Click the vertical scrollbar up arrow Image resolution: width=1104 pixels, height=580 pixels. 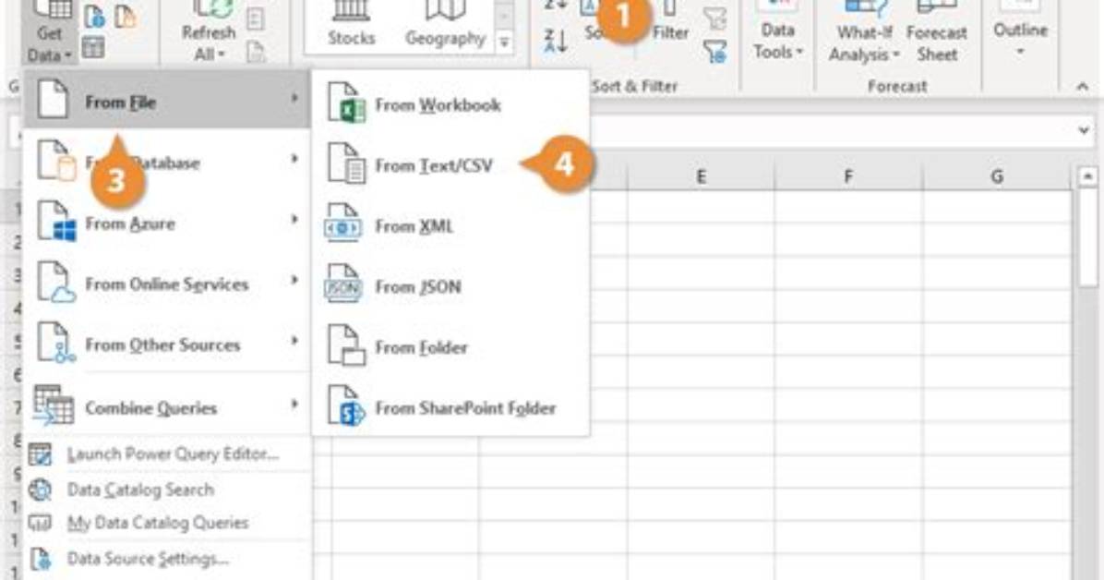1087,175
